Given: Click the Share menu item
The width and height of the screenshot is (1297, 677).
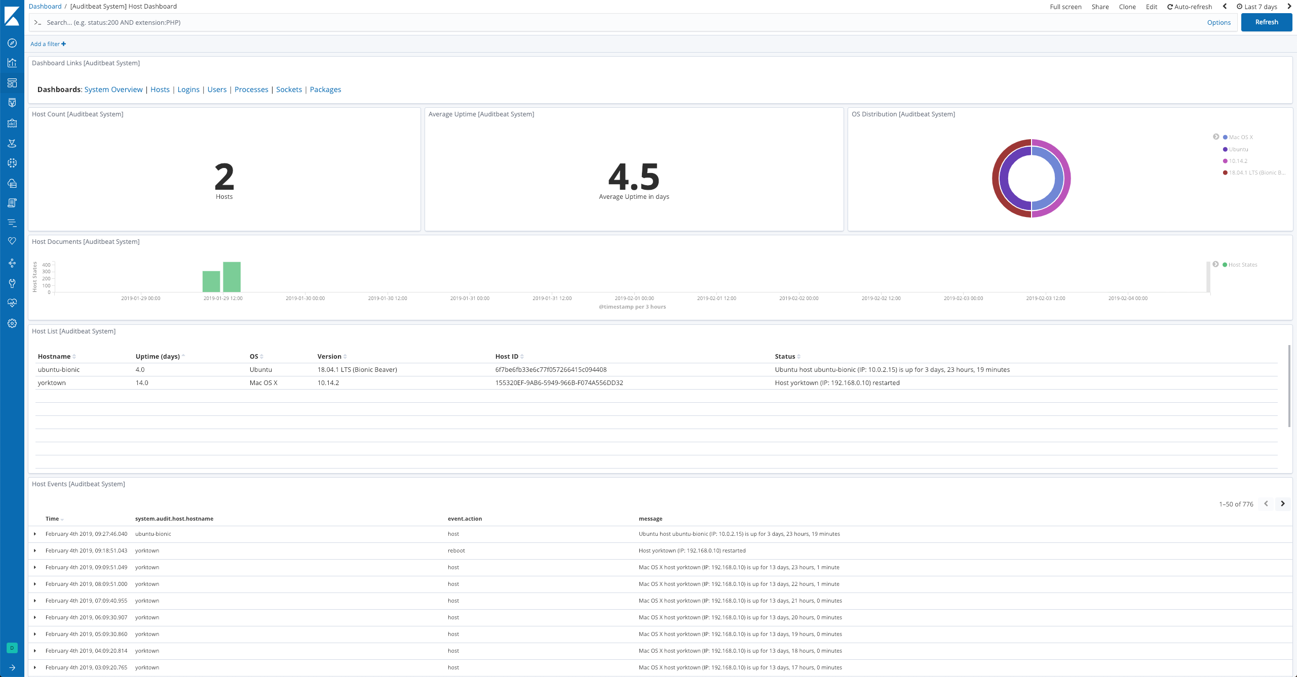Looking at the screenshot, I should (x=1100, y=7).
